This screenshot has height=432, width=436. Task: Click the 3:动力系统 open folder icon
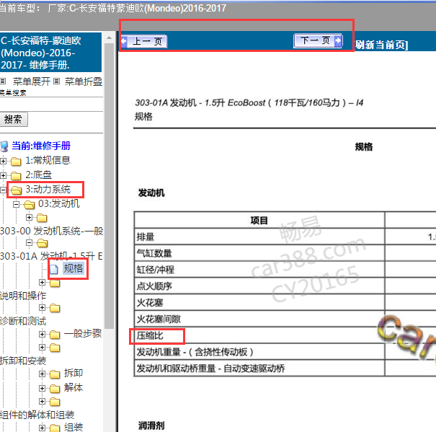click(x=16, y=190)
